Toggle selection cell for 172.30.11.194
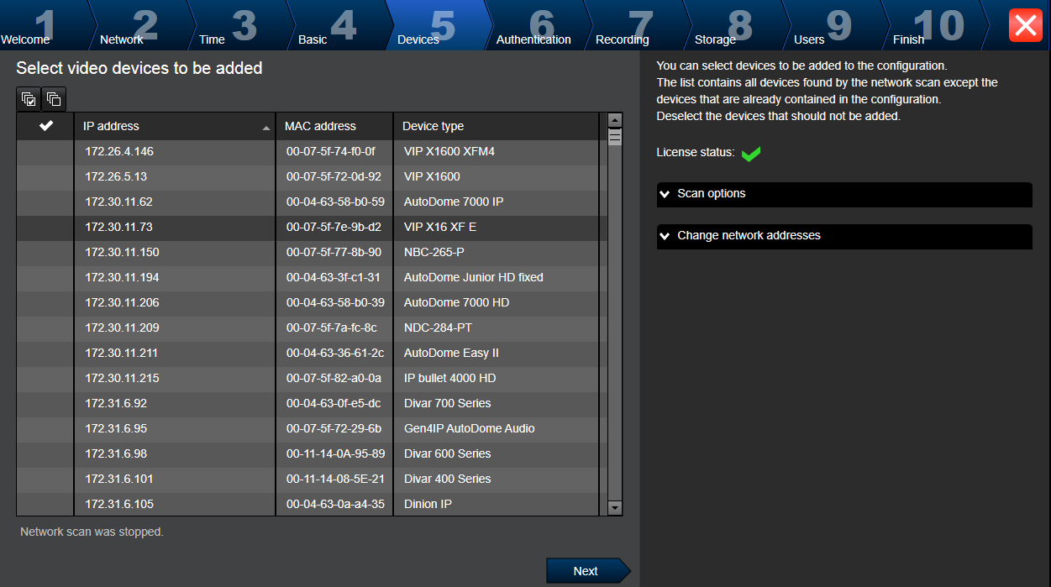 [45, 278]
